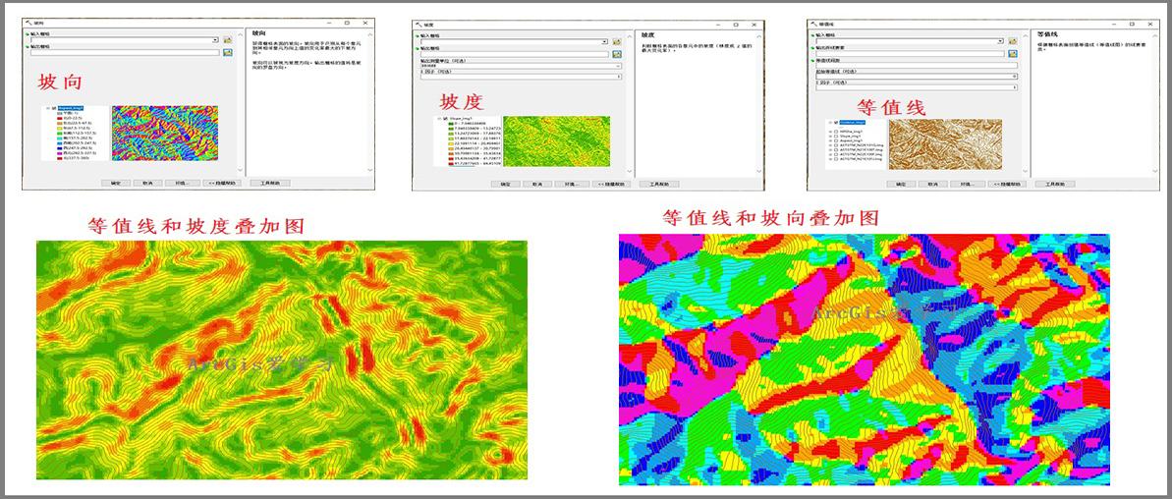
Task: Open input raster dropdown in 坡向 window
Action: pos(215,39)
